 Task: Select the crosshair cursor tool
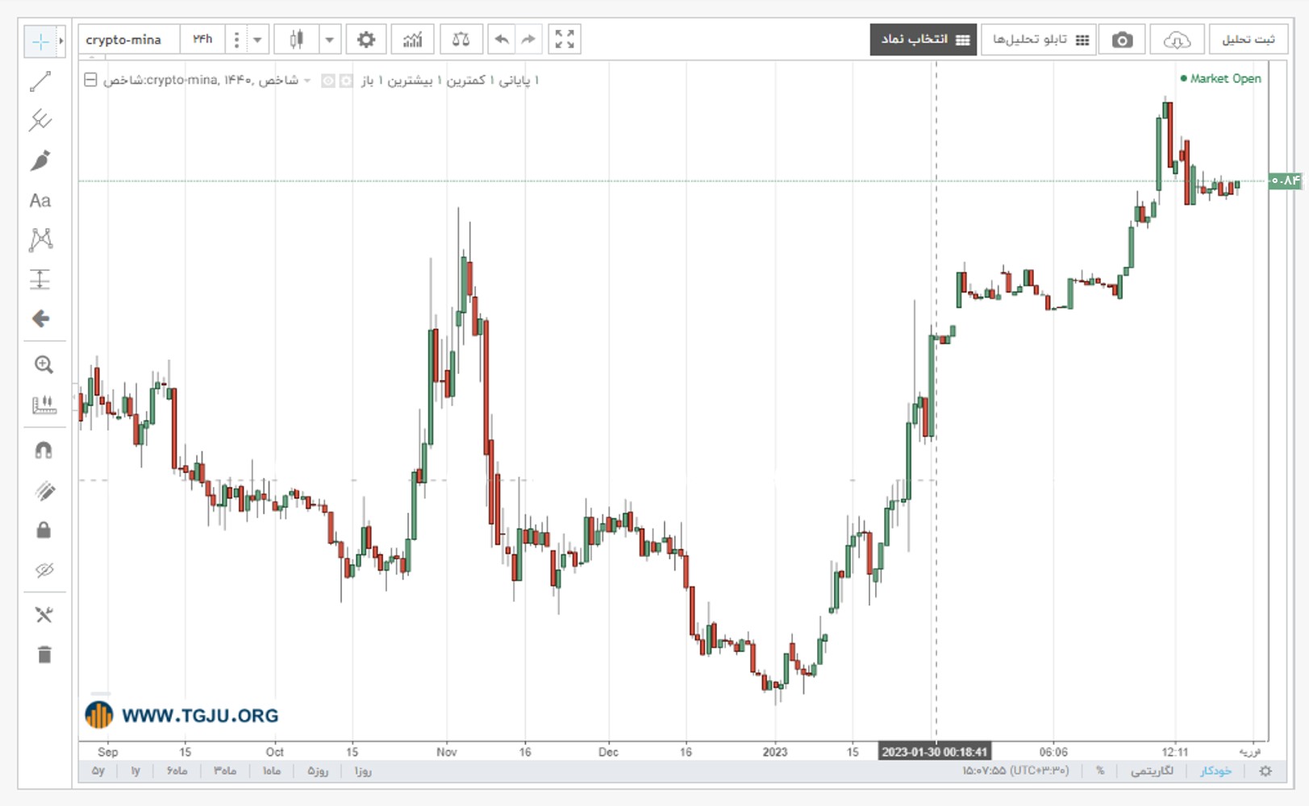[40, 41]
